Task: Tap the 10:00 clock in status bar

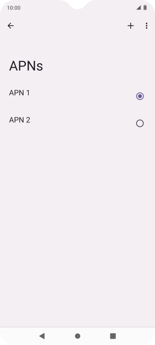Action: click(14, 8)
